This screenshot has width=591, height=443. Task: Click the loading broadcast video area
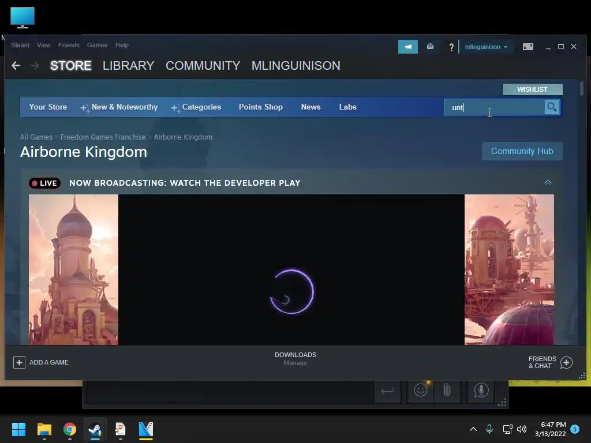291,269
